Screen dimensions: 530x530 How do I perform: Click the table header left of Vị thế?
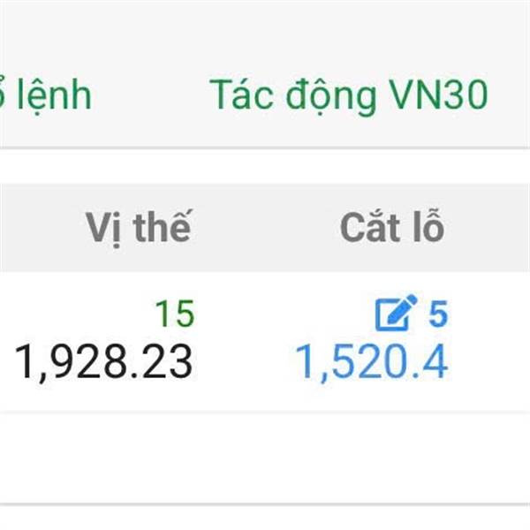point(41,227)
